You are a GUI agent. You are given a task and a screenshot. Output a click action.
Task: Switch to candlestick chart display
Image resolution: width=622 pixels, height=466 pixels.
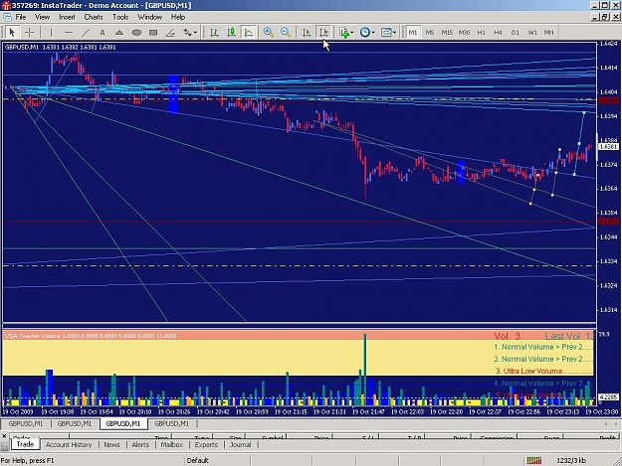click(x=231, y=33)
